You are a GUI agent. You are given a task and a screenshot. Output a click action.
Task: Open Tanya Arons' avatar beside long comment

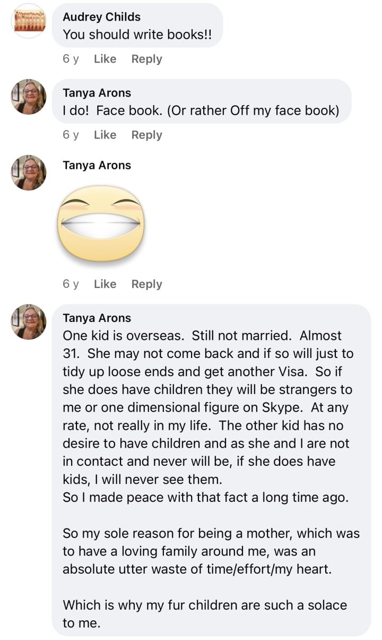click(29, 322)
